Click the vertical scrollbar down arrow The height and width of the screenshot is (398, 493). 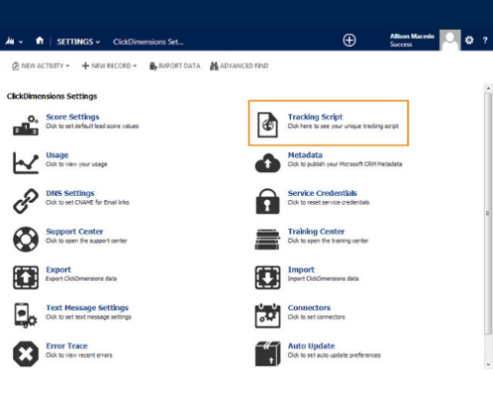point(488,365)
